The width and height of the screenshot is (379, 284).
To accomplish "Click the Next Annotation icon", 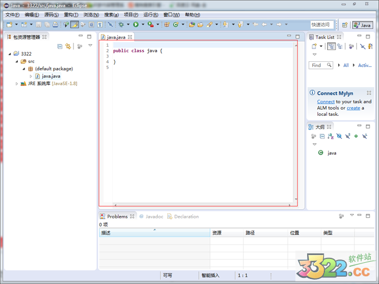I will tap(226, 25).
